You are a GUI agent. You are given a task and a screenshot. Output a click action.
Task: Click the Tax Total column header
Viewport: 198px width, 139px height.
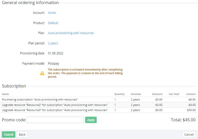pyautogui.click(x=174, y=94)
